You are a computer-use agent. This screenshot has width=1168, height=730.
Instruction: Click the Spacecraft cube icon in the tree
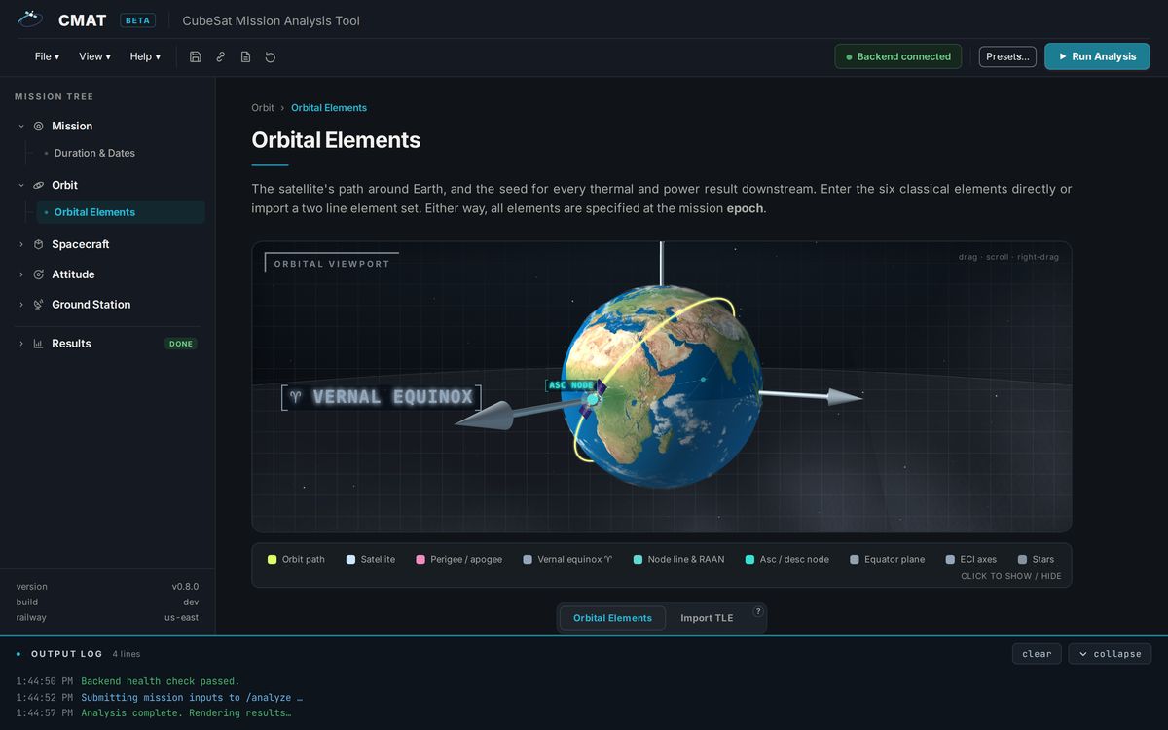pos(39,244)
